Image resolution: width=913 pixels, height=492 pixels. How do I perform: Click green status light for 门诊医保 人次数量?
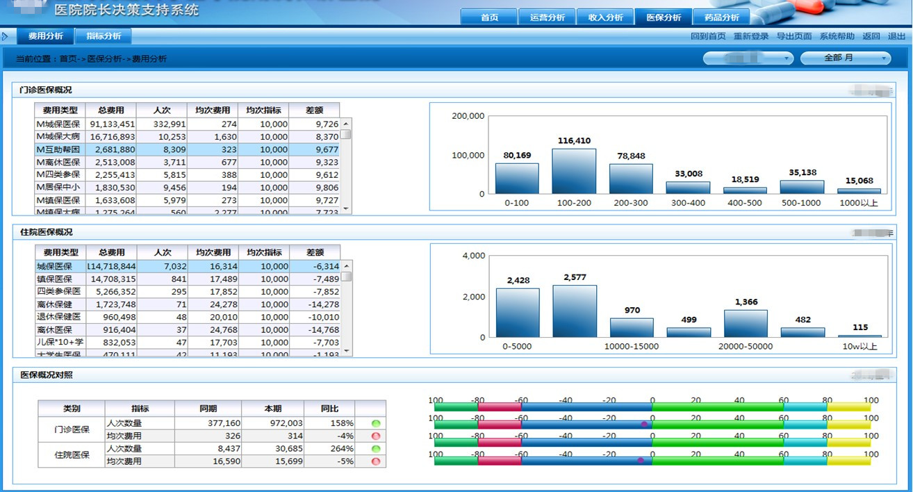coord(376,423)
